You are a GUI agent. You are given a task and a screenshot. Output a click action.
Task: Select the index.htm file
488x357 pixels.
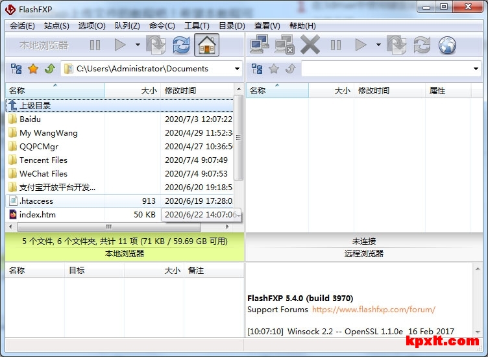38,214
